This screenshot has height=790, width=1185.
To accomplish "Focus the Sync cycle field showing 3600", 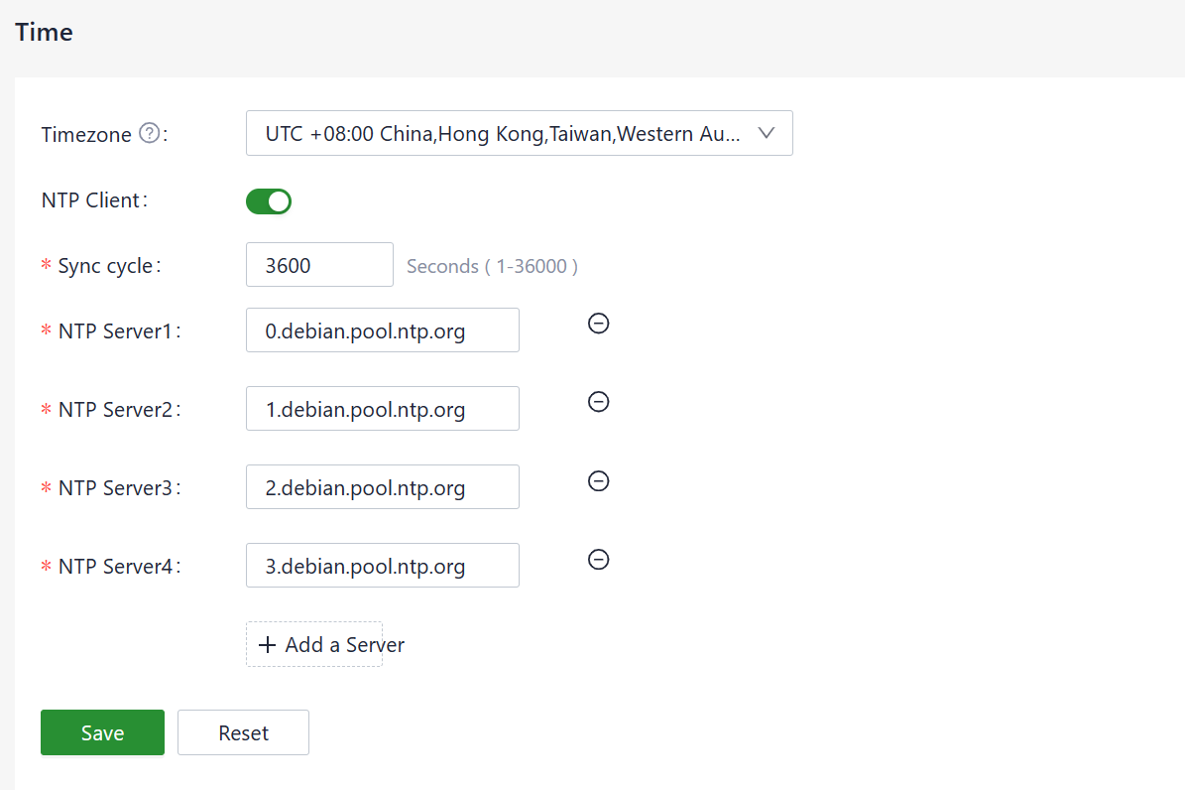I will click(x=319, y=265).
